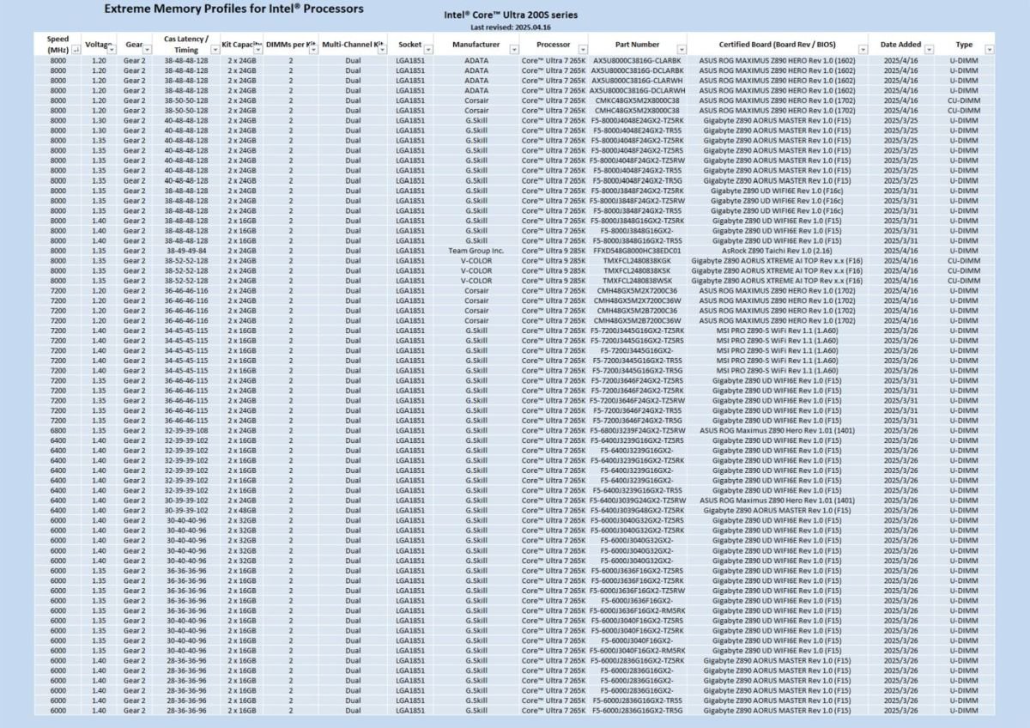Open Kit Capacity filter arrow
Image resolution: width=1030 pixels, height=728 pixels.
(x=259, y=51)
